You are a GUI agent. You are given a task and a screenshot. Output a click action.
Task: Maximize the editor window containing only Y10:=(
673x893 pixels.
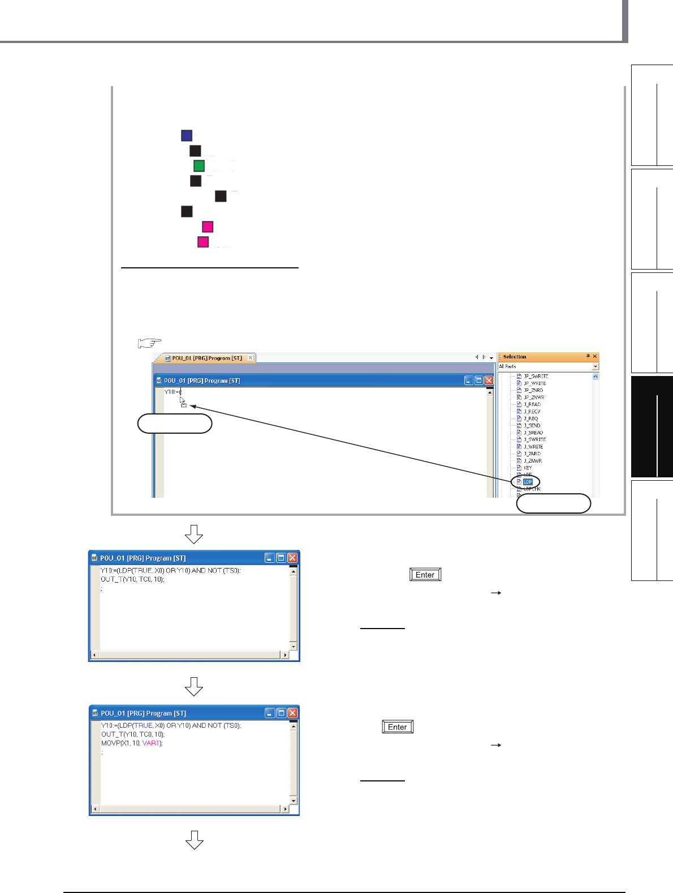coord(478,381)
